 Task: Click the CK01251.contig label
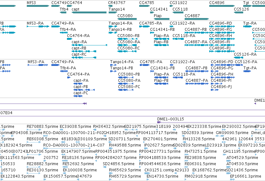159,170
